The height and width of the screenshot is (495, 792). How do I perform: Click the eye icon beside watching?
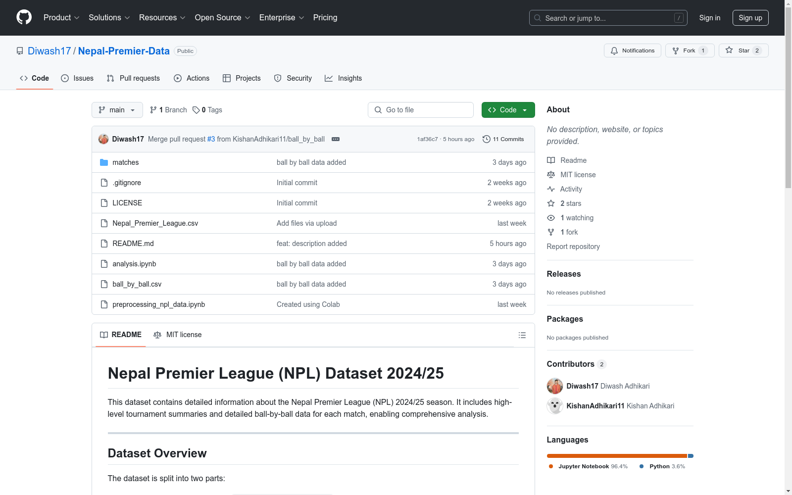pos(551,218)
